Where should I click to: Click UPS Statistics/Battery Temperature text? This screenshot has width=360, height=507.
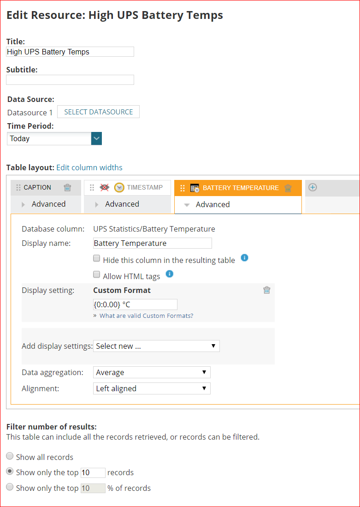point(154,229)
